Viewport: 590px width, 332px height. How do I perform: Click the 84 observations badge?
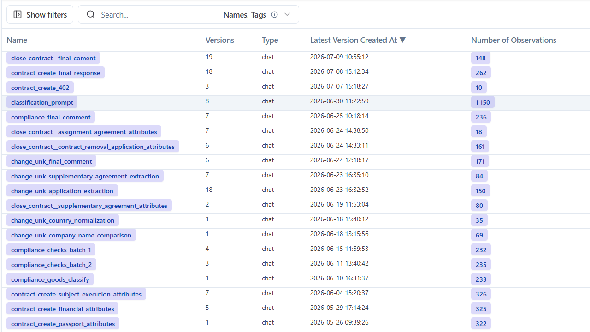pyautogui.click(x=479, y=176)
